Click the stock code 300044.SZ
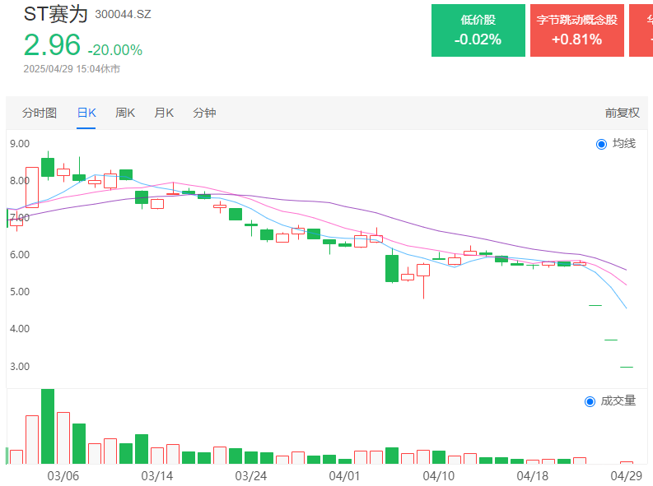This screenshot has height=486, width=653. tap(123, 15)
